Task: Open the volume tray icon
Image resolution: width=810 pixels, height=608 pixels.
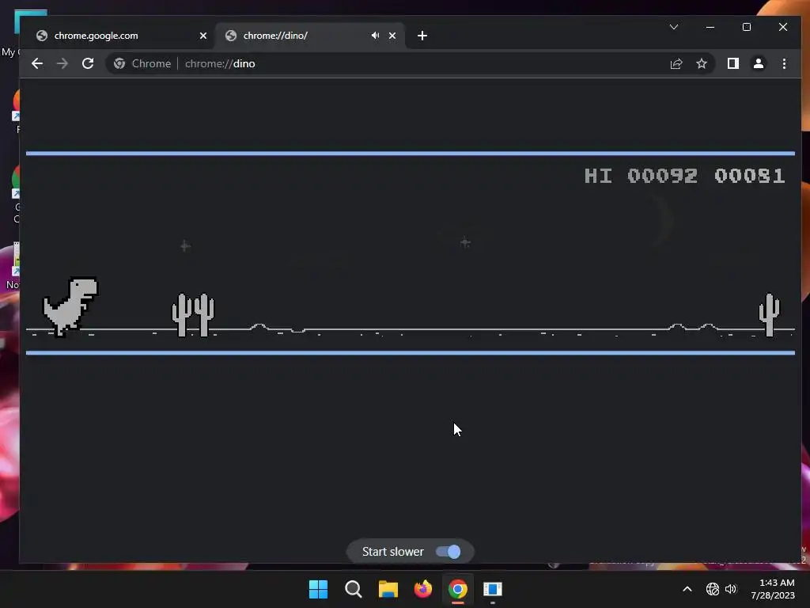Action: point(730,589)
